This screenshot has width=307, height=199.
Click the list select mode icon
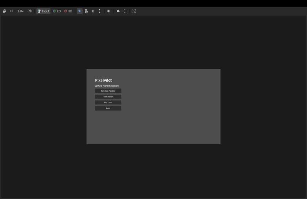[86, 11]
